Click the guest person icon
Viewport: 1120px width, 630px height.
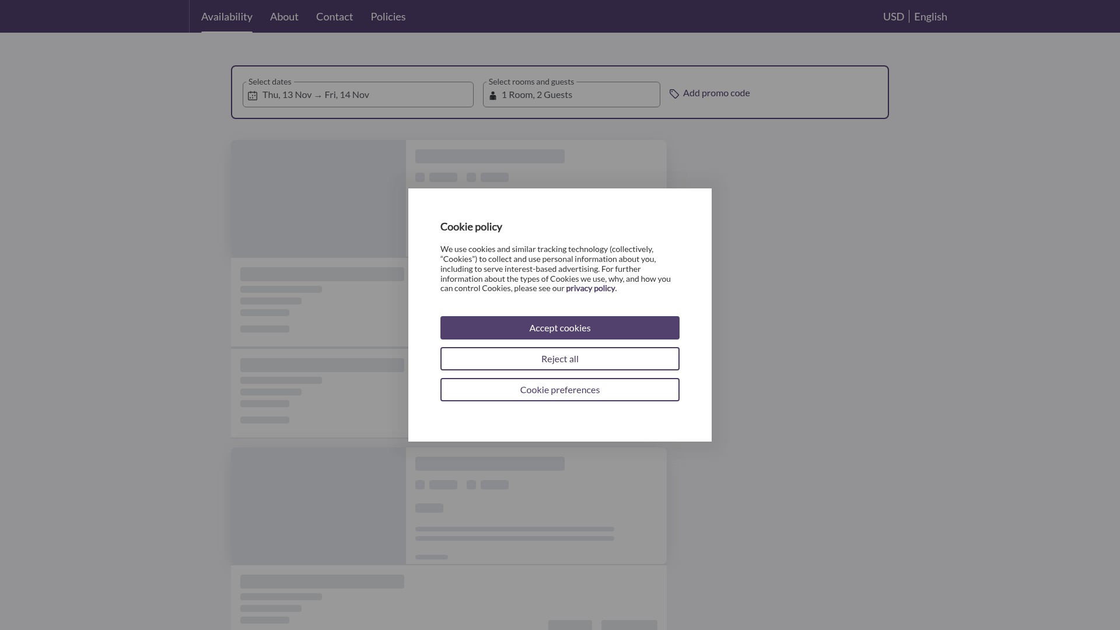coord(493,96)
